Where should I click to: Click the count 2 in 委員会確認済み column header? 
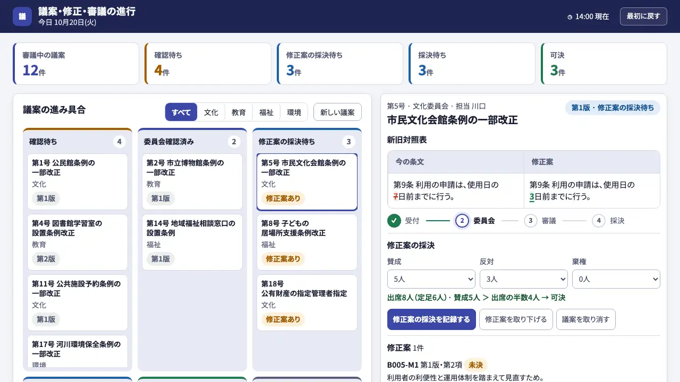(x=234, y=142)
